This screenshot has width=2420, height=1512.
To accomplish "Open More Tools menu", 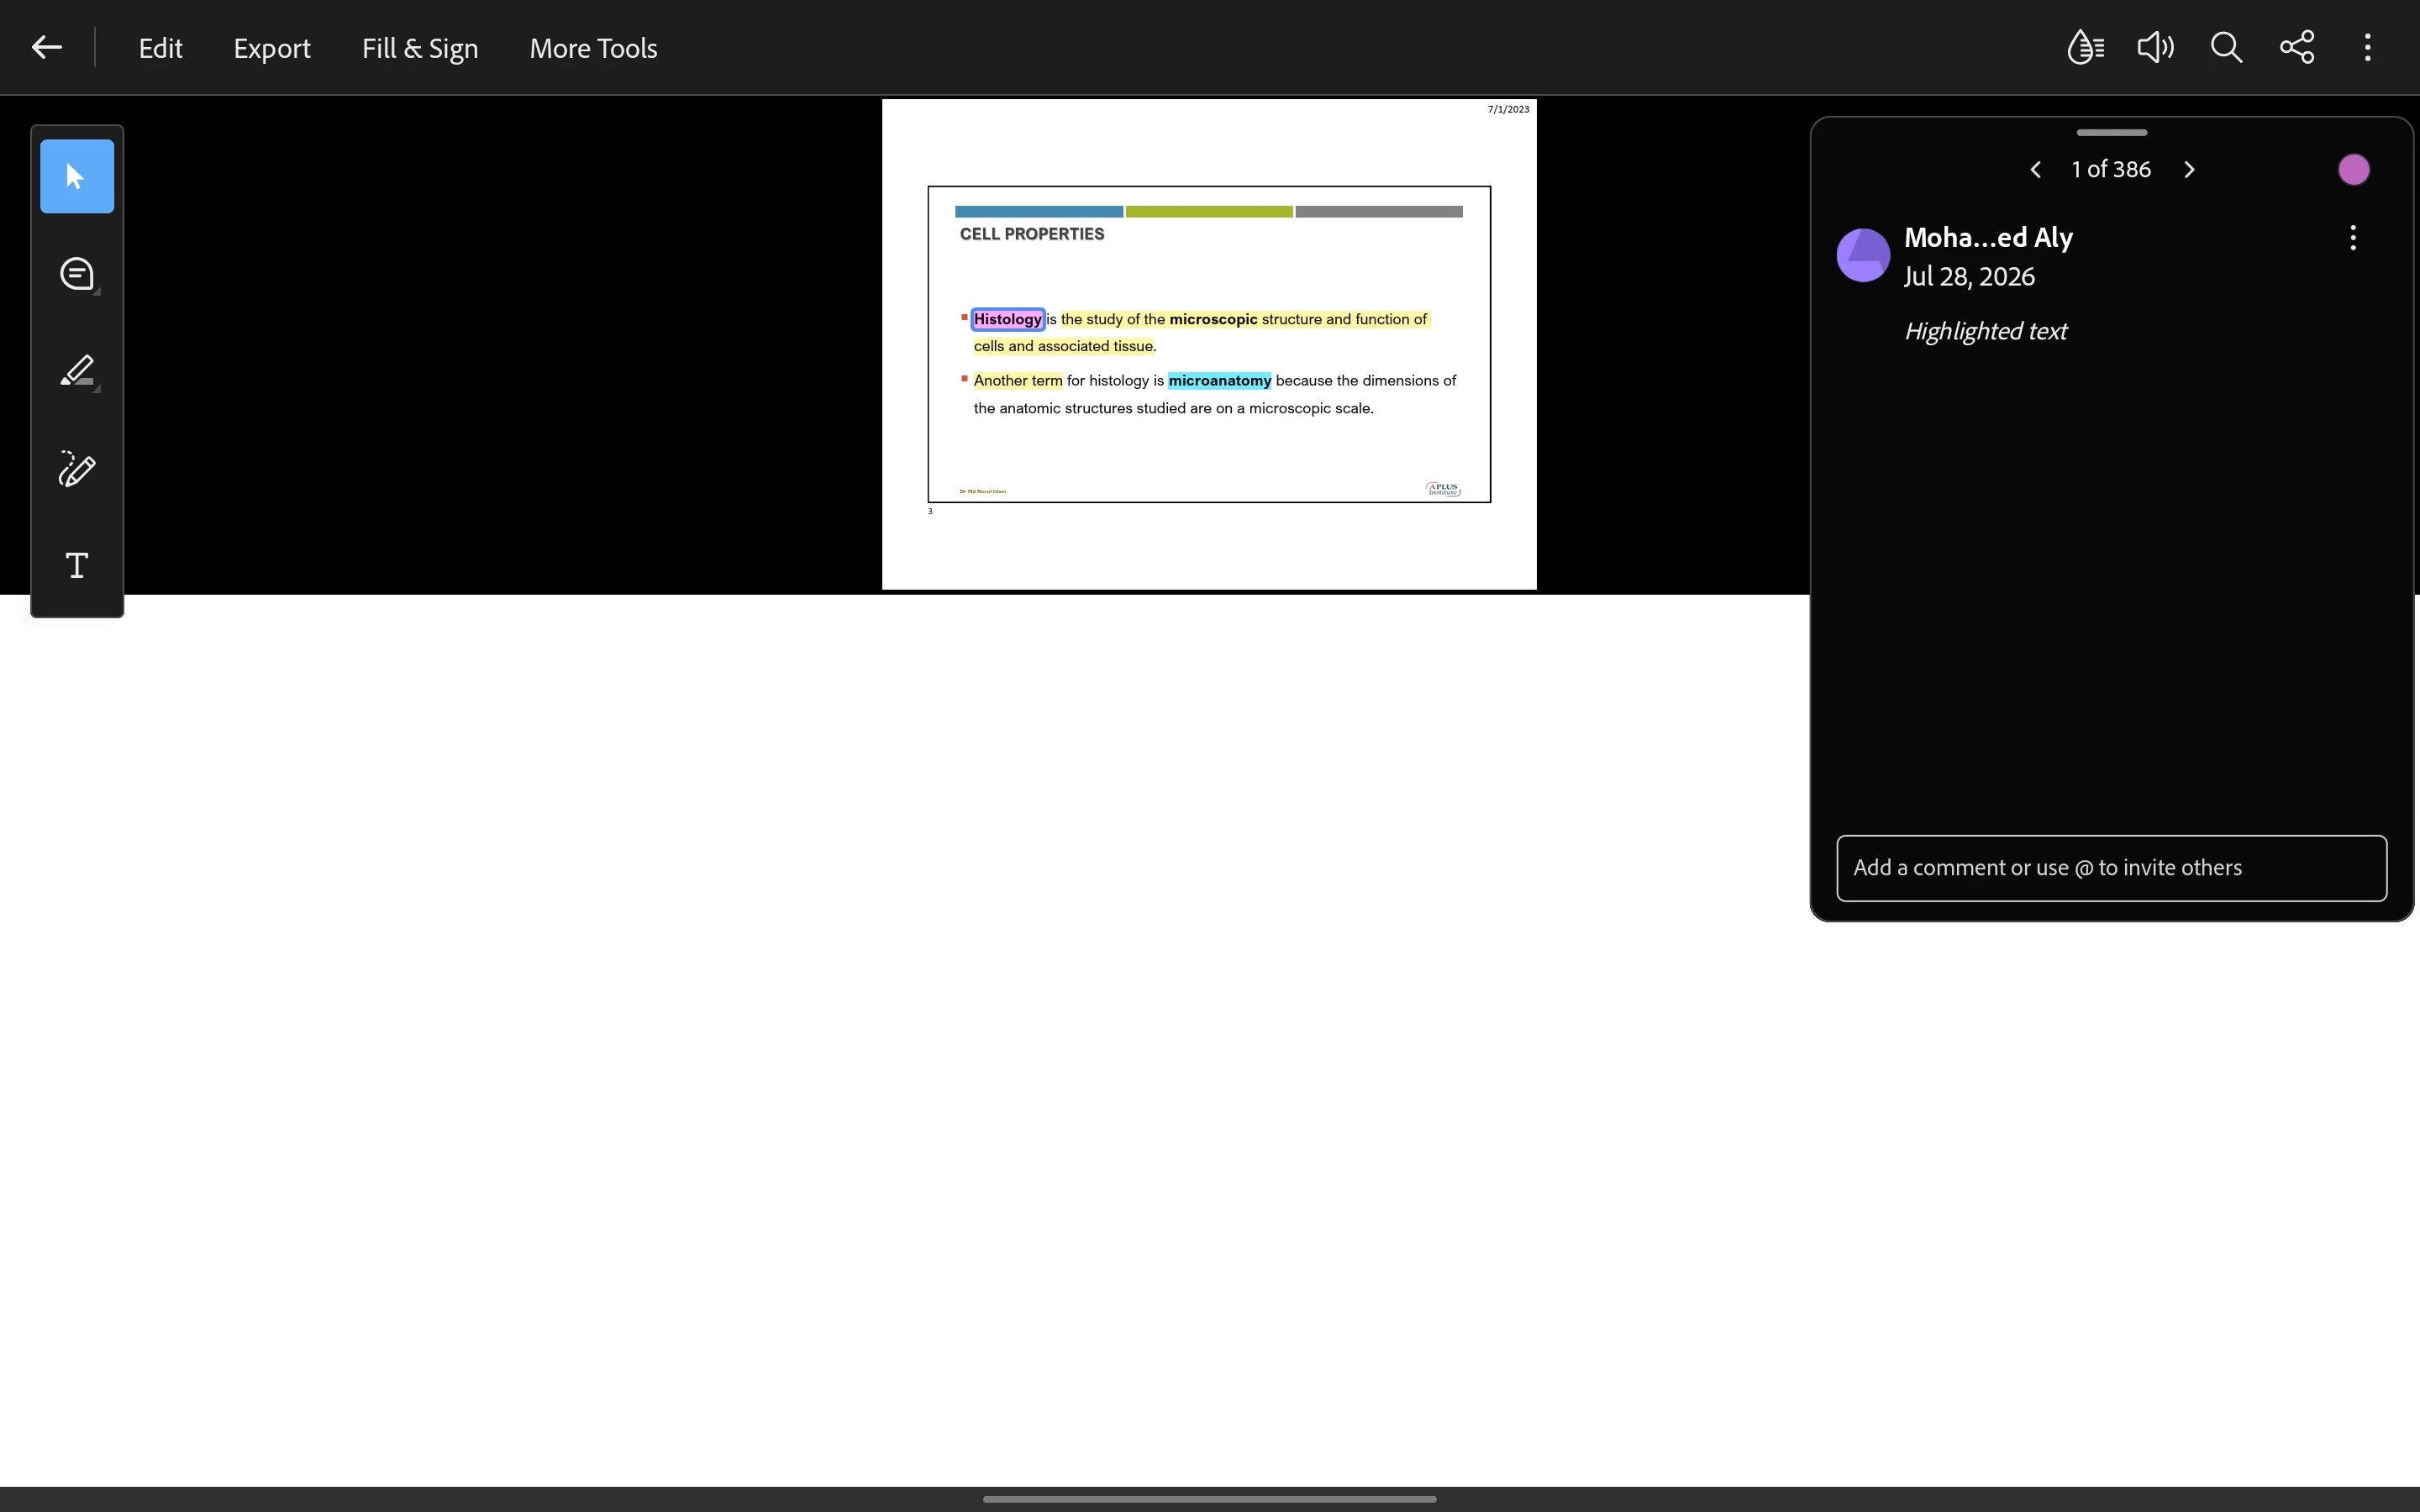I will [593, 48].
